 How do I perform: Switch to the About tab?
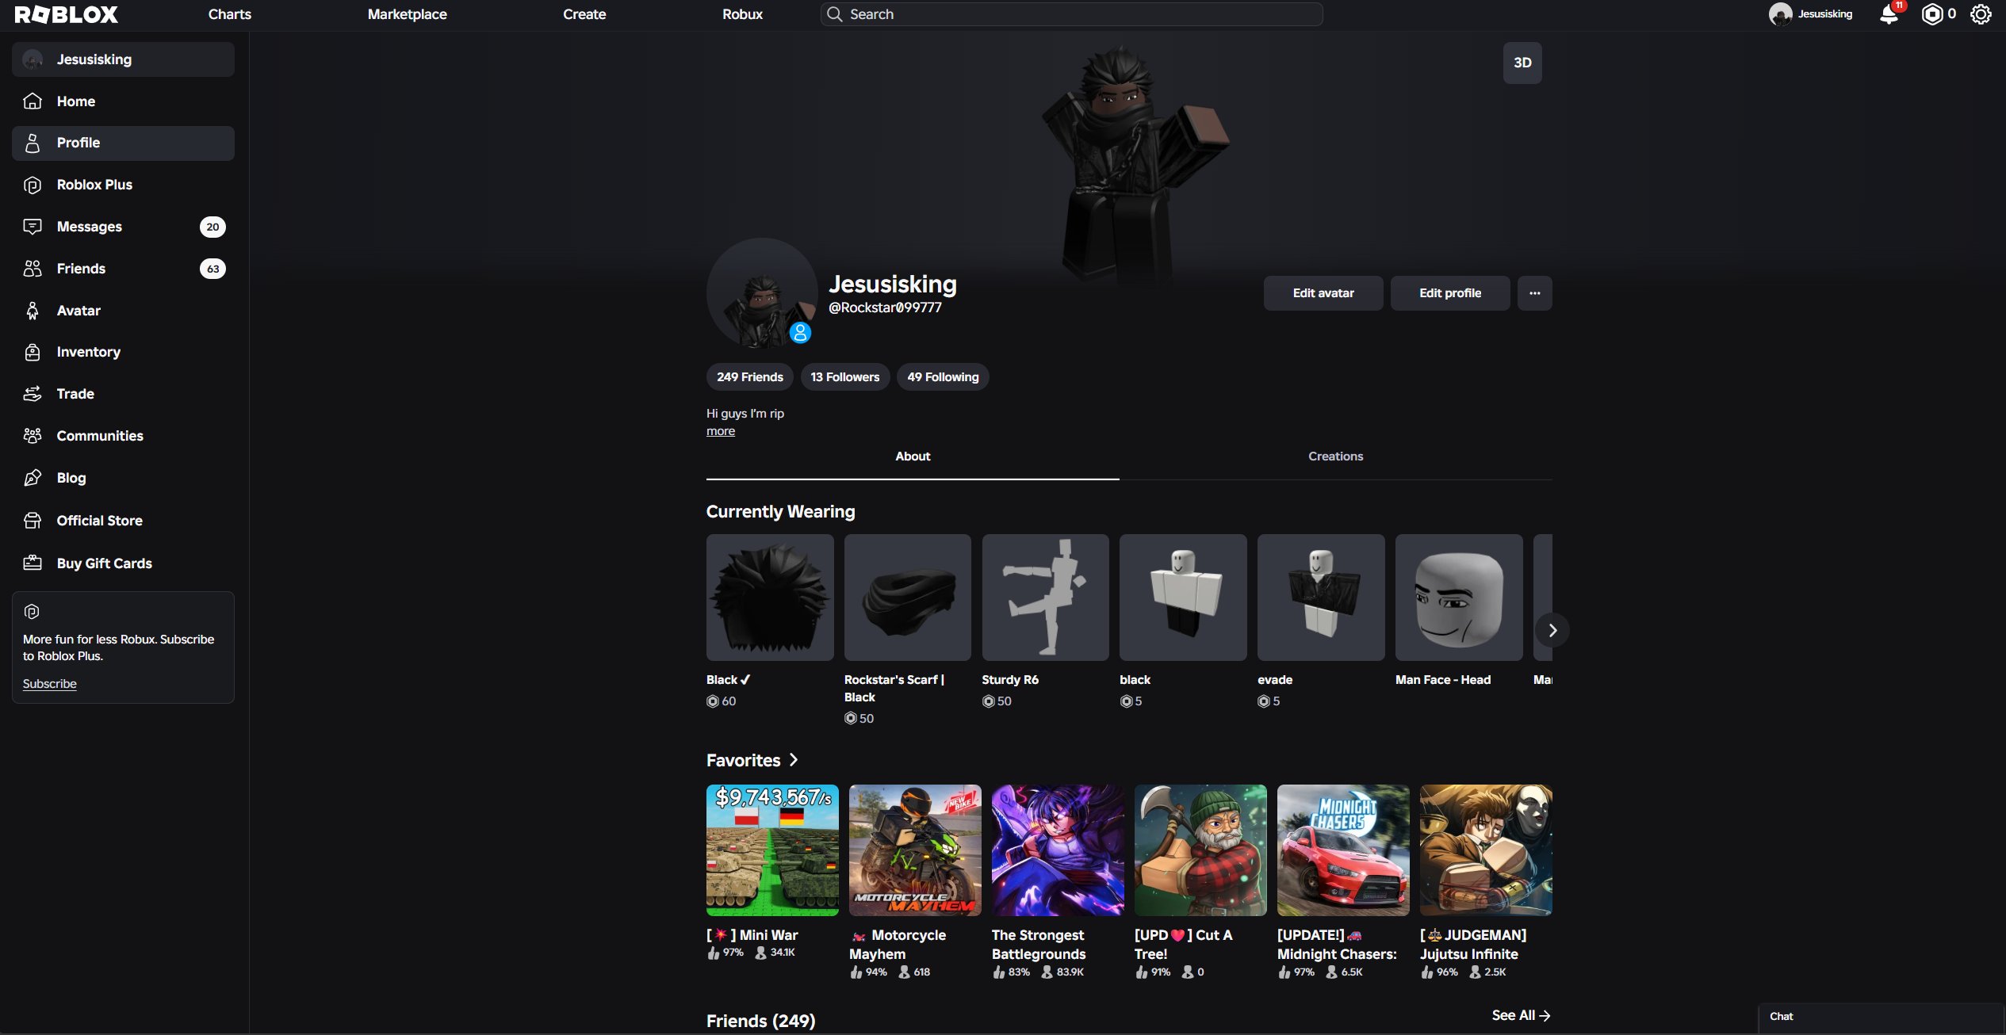913,456
